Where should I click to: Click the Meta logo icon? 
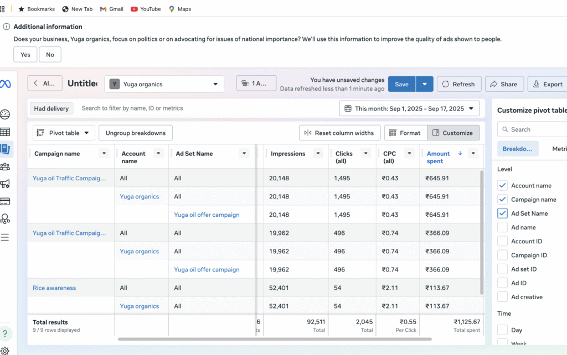tap(5, 84)
